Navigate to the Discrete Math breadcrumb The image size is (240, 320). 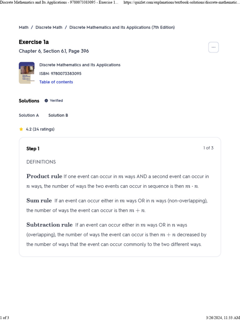coord(49,27)
